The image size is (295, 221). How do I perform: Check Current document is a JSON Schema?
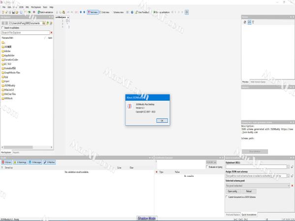tap(227, 197)
